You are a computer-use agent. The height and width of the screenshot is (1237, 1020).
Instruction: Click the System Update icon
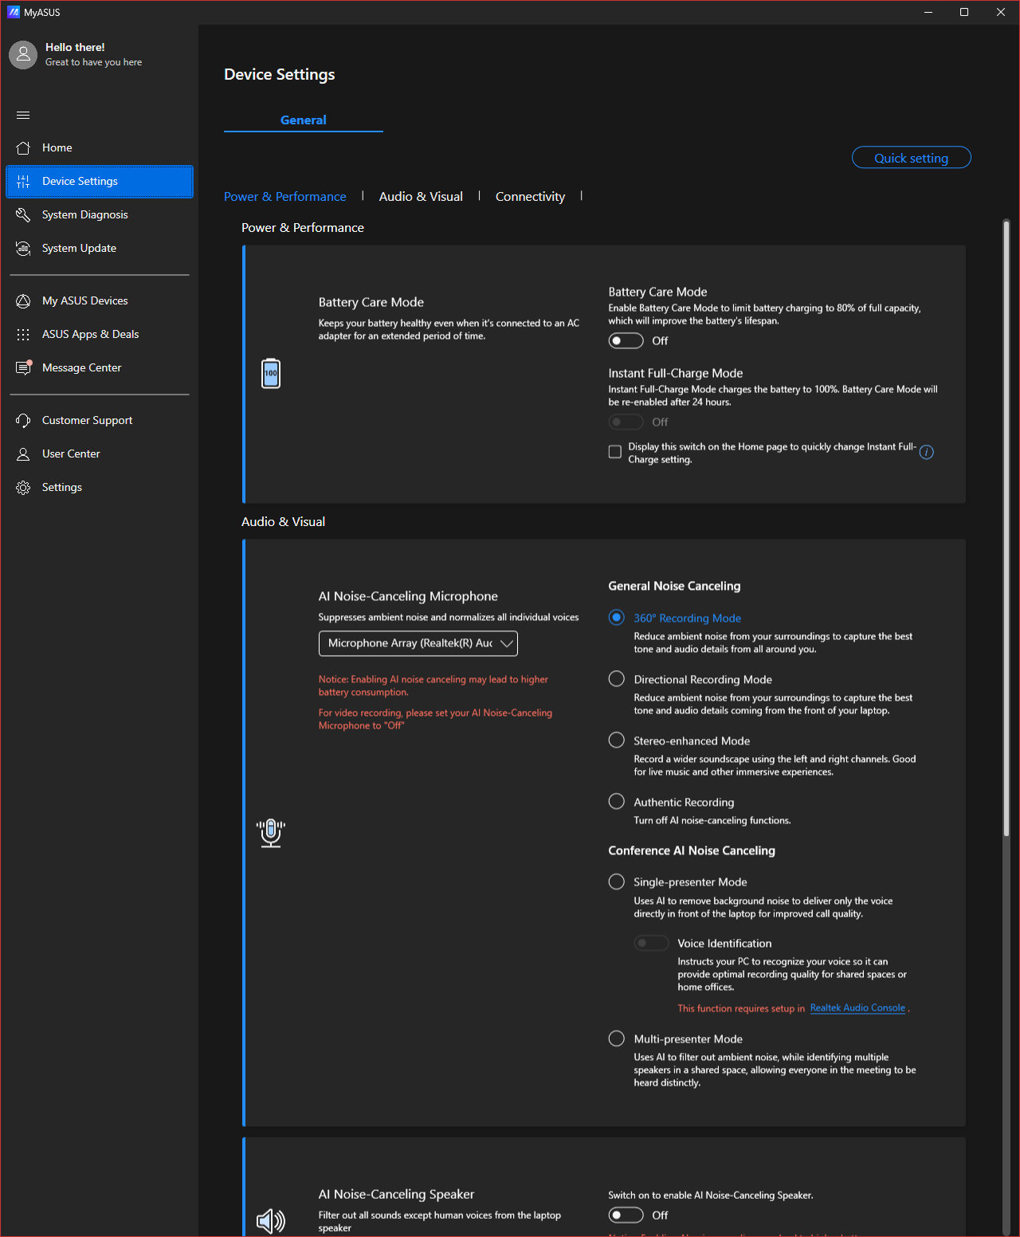(x=23, y=248)
